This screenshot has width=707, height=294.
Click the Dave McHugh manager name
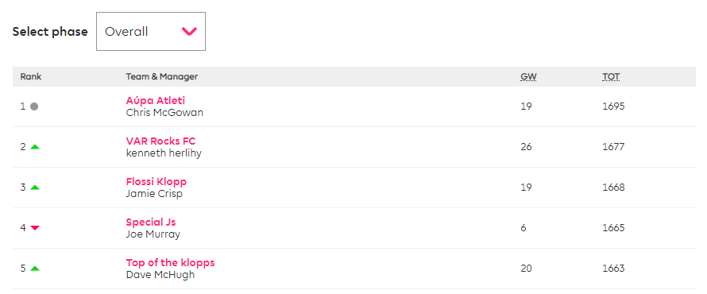pyautogui.click(x=160, y=275)
